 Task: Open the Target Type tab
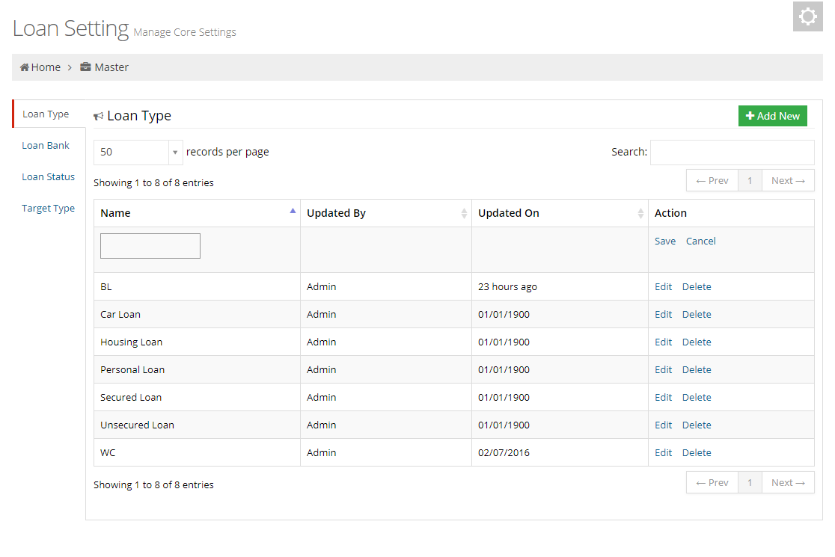48,209
